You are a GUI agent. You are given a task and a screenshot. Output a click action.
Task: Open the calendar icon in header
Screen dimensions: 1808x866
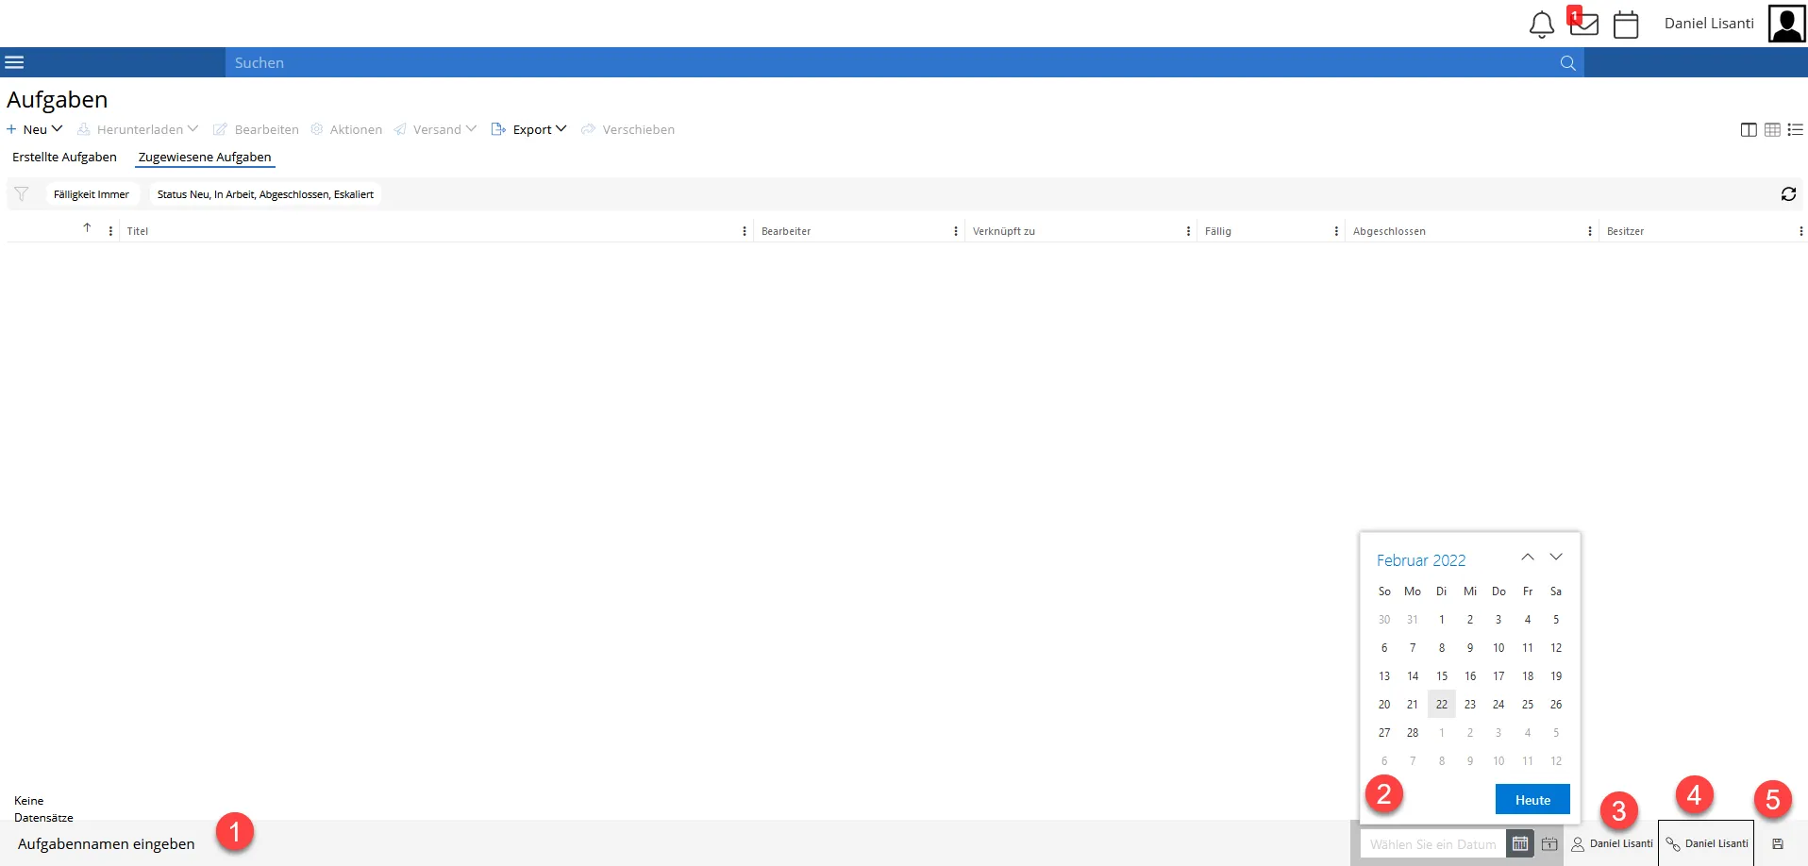tap(1626, 25)
